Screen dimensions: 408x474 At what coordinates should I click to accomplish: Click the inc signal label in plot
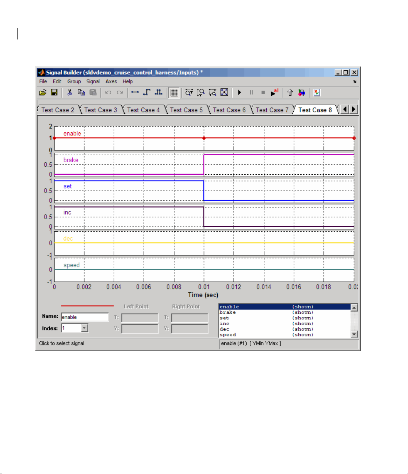[67, 212]
